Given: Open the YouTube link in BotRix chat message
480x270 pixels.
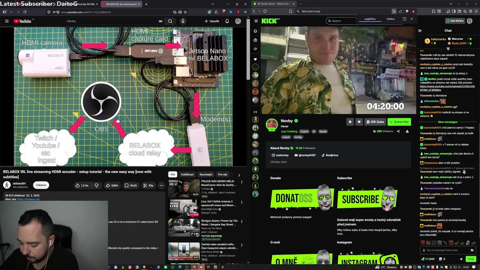Looking at the screenshot, I should point(447,88).
